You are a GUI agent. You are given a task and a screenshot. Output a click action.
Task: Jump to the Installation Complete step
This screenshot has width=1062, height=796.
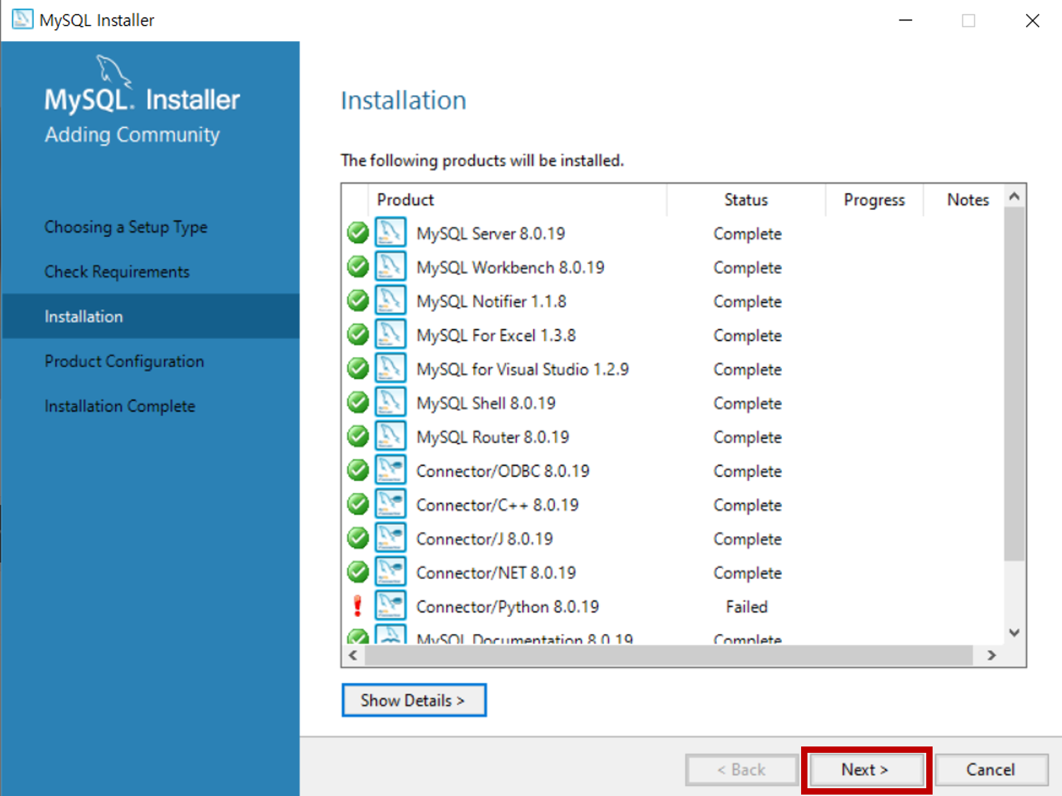[120, 406]
